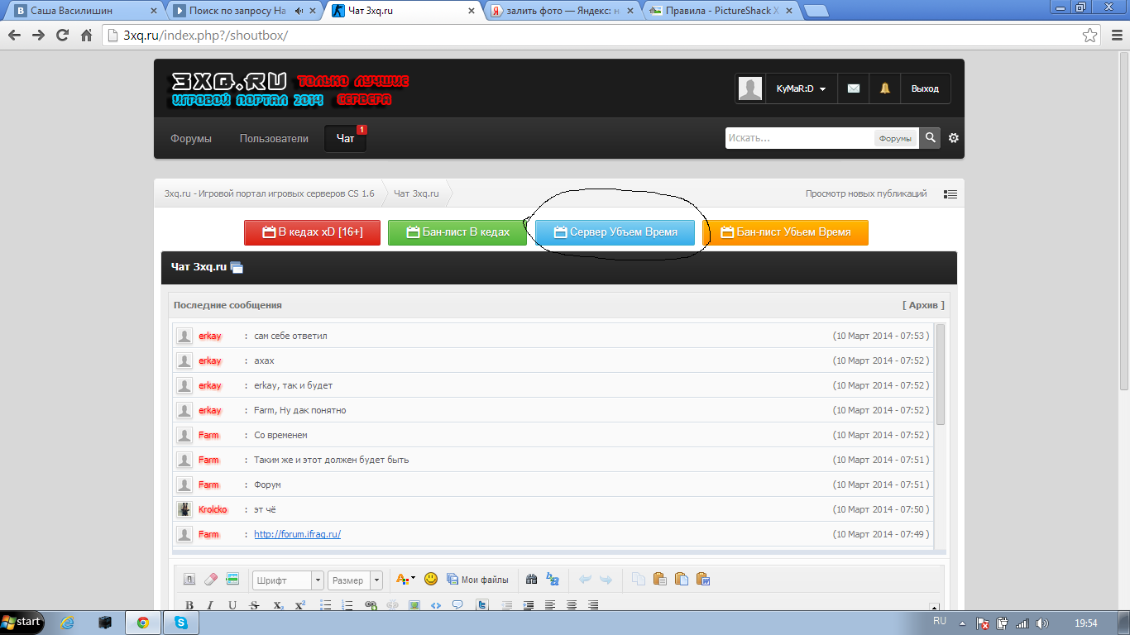Click the paste clipboard icon

coord(659,580)
